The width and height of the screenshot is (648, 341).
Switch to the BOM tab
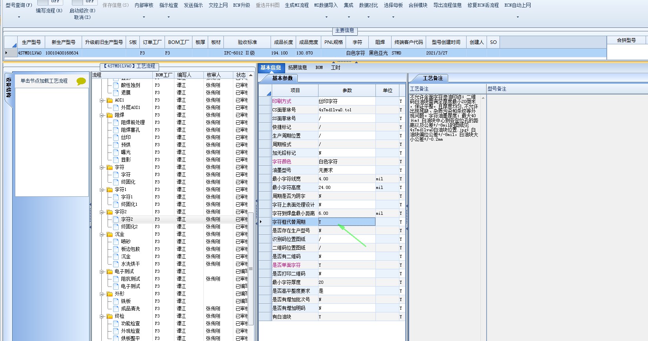pos(319,67)
